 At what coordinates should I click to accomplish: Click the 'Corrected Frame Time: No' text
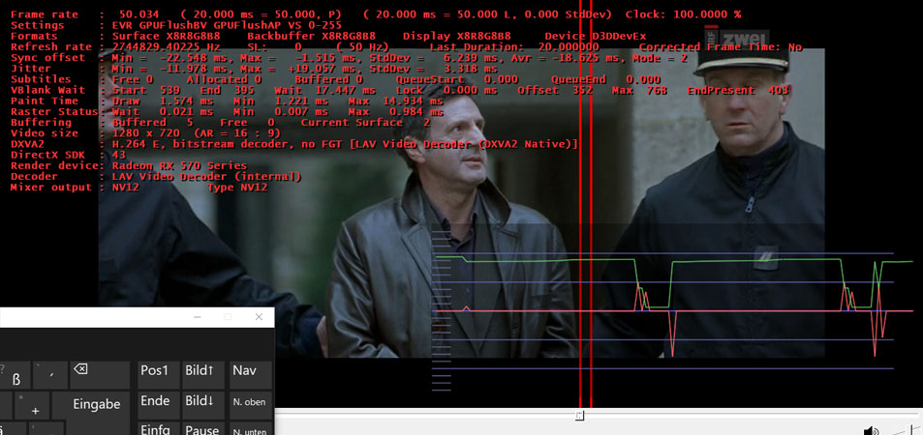pos(721,47)
